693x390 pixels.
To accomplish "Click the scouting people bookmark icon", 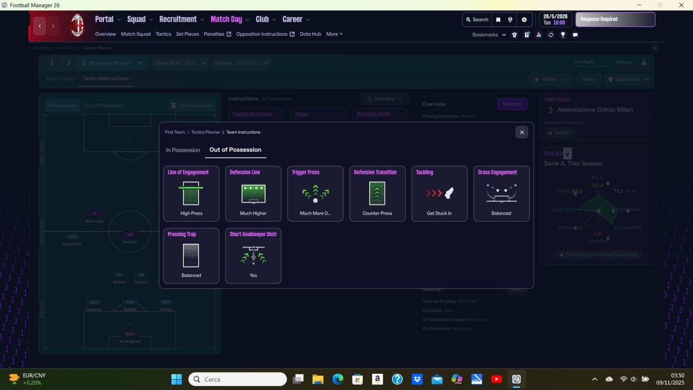I will pos(539,35).
